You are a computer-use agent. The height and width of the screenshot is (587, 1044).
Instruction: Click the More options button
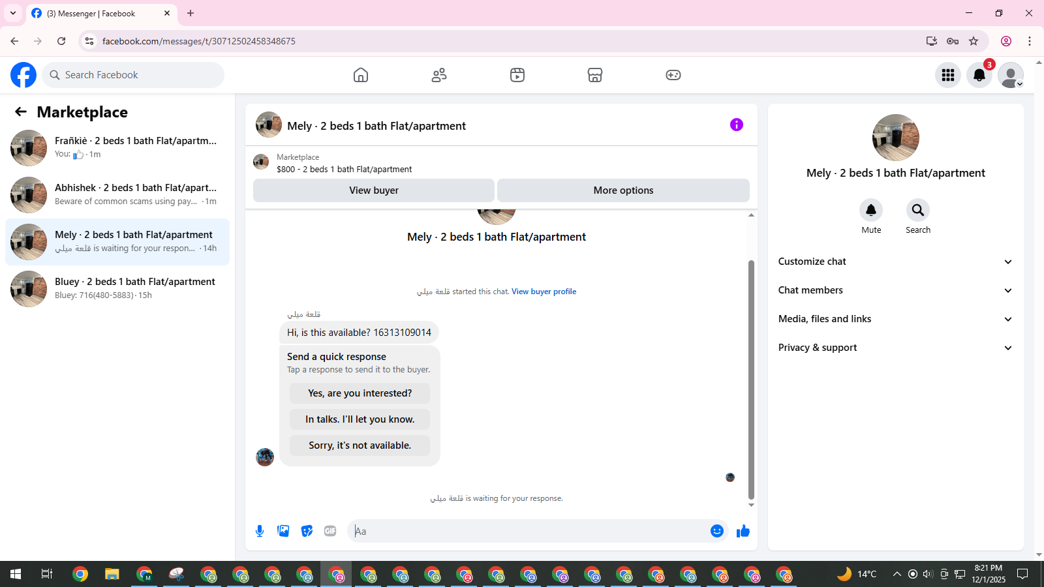623,190
